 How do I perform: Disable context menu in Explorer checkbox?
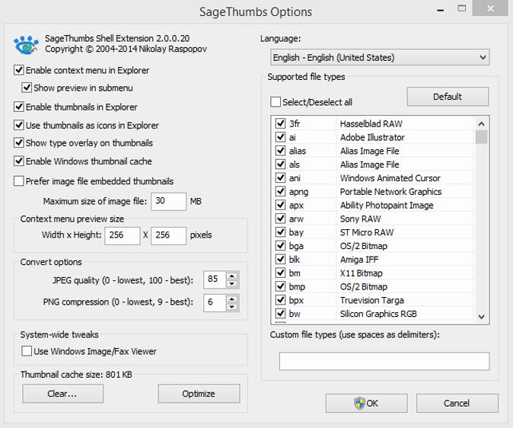coord(19,70)
